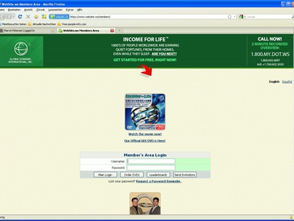
Task: Click the Global Domains International logo
Action: click(22, 51)
